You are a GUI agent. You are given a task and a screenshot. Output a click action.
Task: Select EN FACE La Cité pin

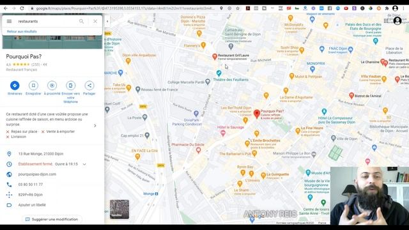137,157
